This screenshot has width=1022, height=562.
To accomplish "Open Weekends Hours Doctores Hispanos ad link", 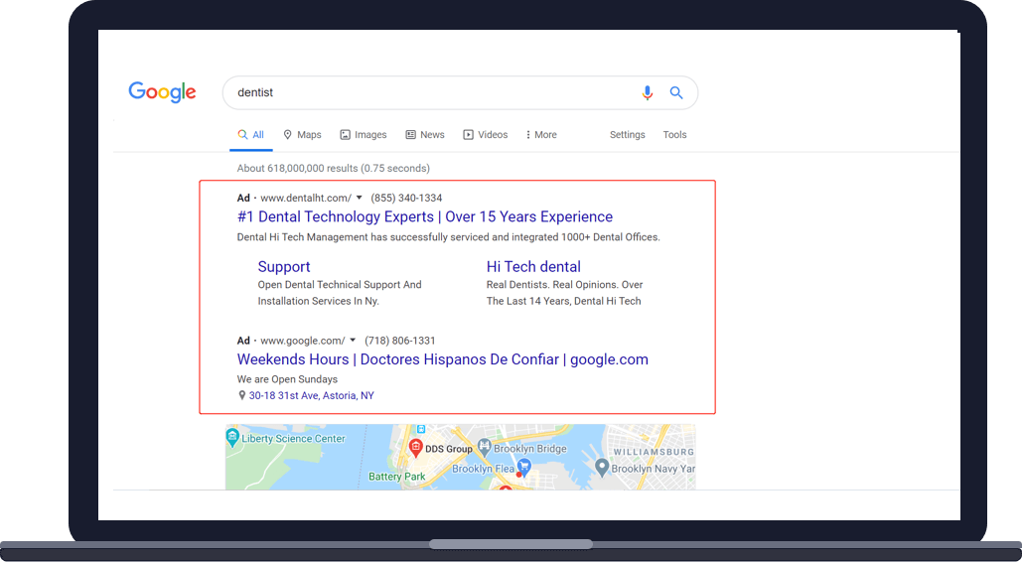I will (x=443, y=359).
